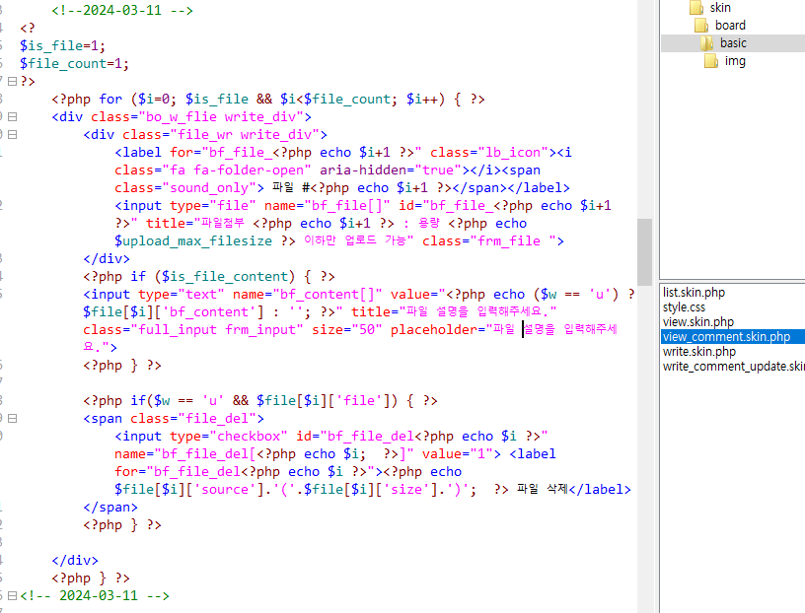Select view.skin.php in the file list
This screenshot has width=805, height=613.
click(697, 322)
